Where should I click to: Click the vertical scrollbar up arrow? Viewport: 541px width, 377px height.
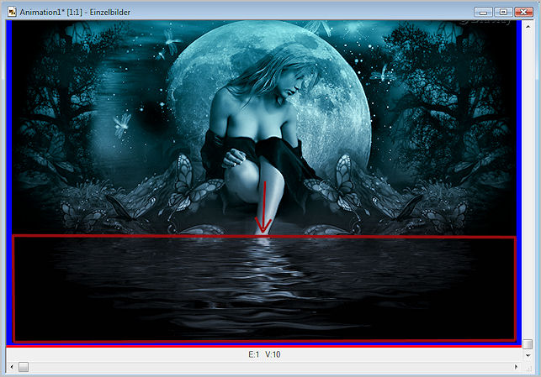[528, 26]
